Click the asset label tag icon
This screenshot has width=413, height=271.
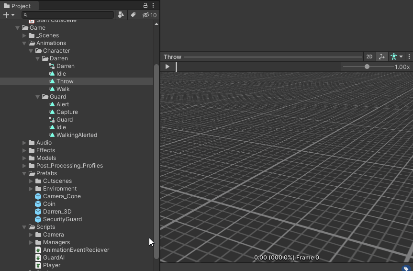tap(406, 268)
